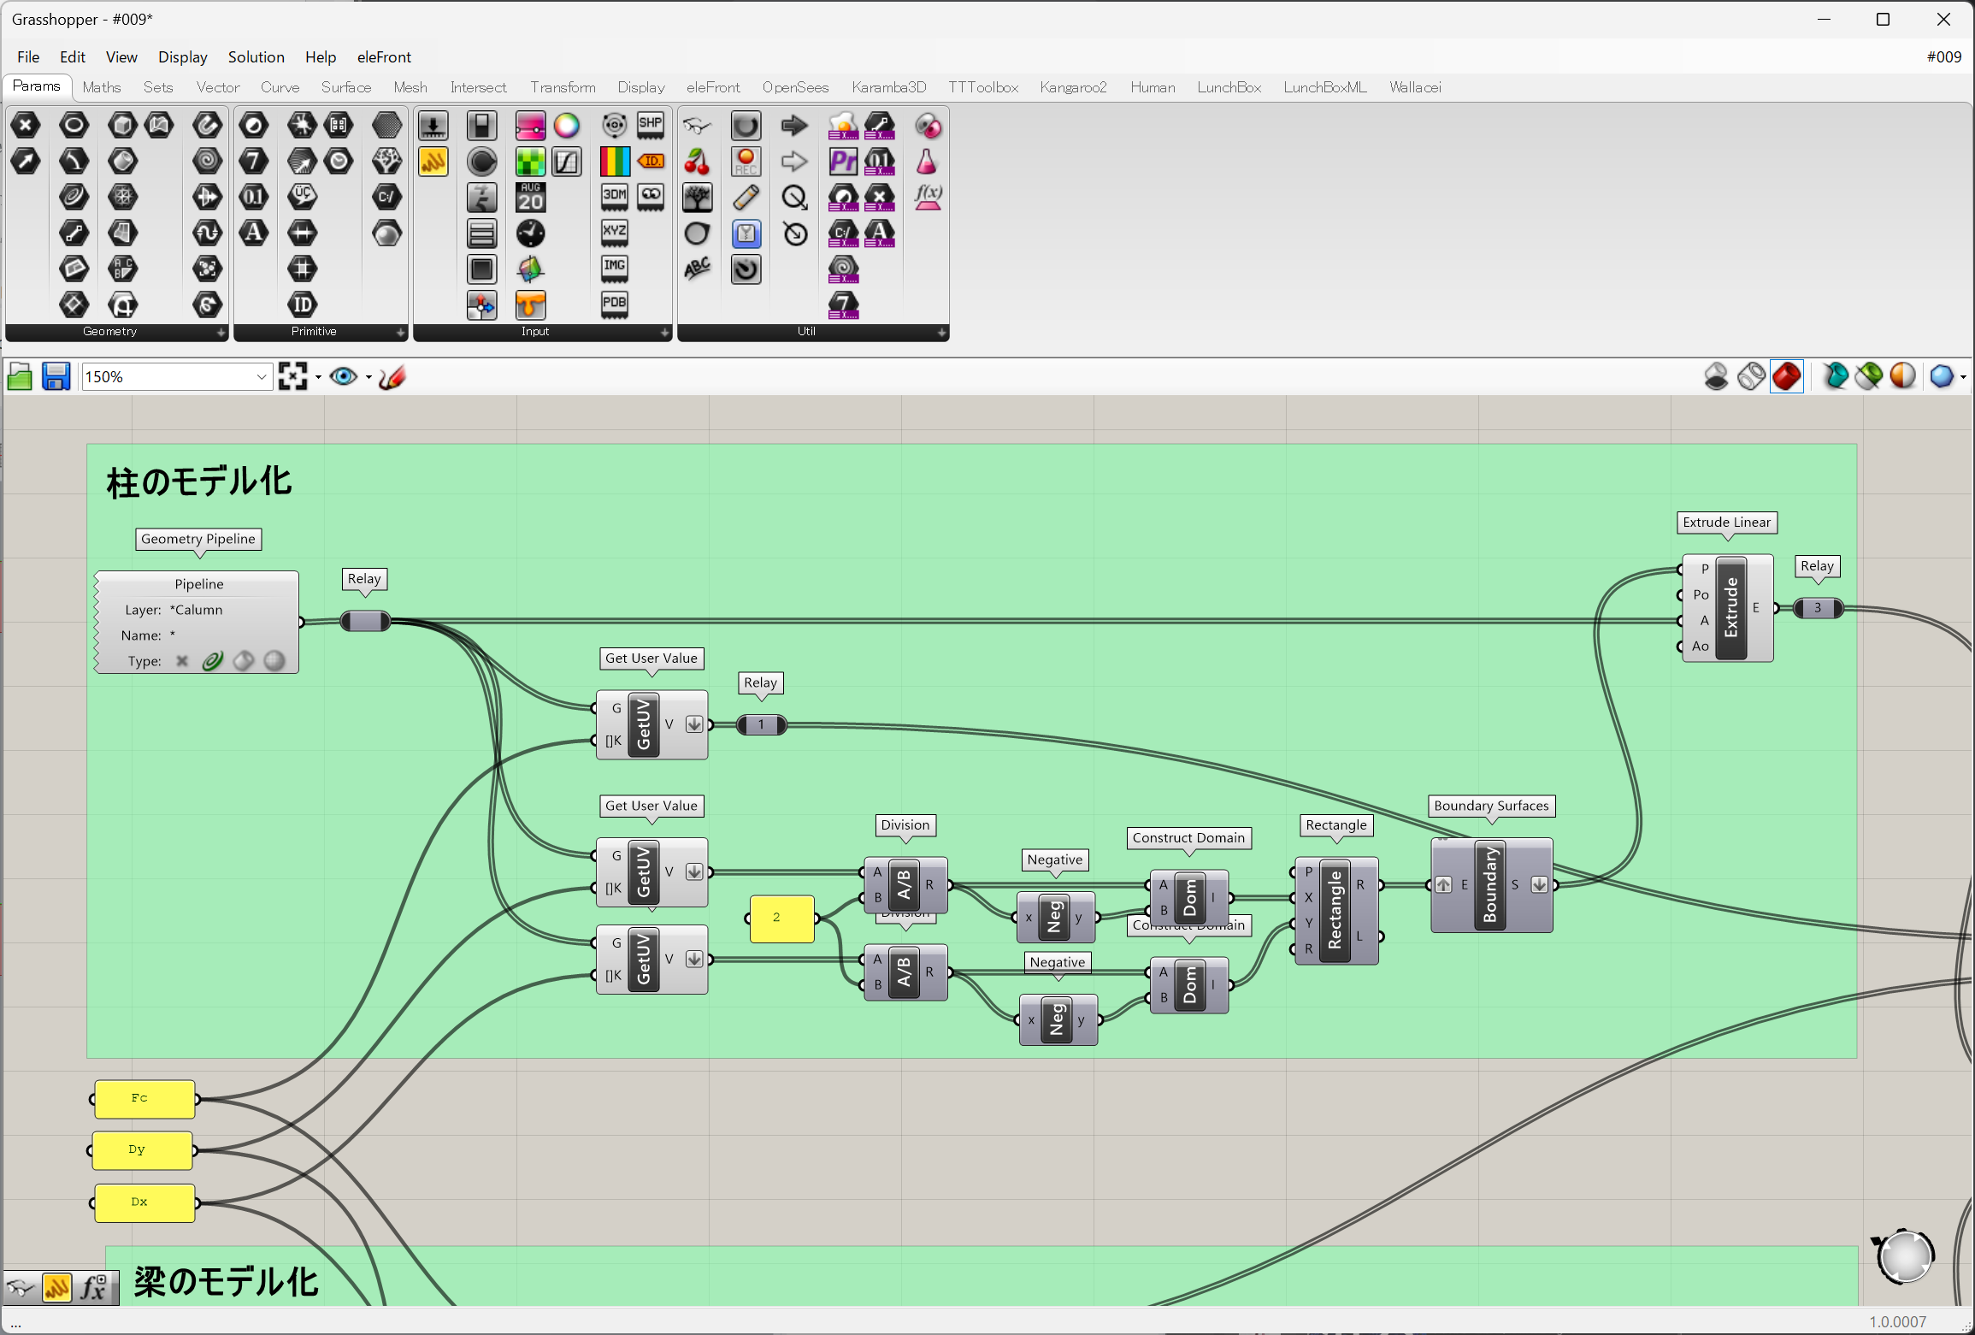Open the preview eye dropdown arrow
The width and height of the screenshot is (1975, 1335).
369,377
